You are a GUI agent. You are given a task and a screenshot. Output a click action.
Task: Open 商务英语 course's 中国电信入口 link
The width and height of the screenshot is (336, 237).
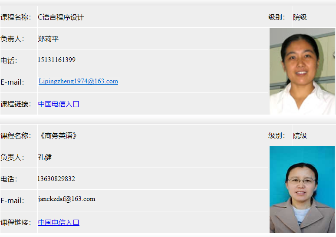pos(59,222)
